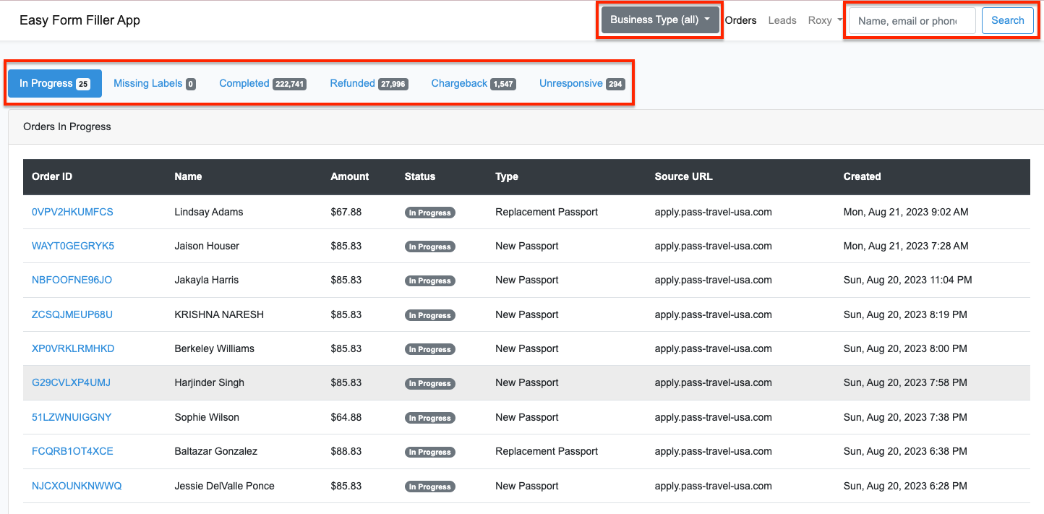
Task: View the Refunded orders tab
Action: pyautogui.click(x=369, y=84)
